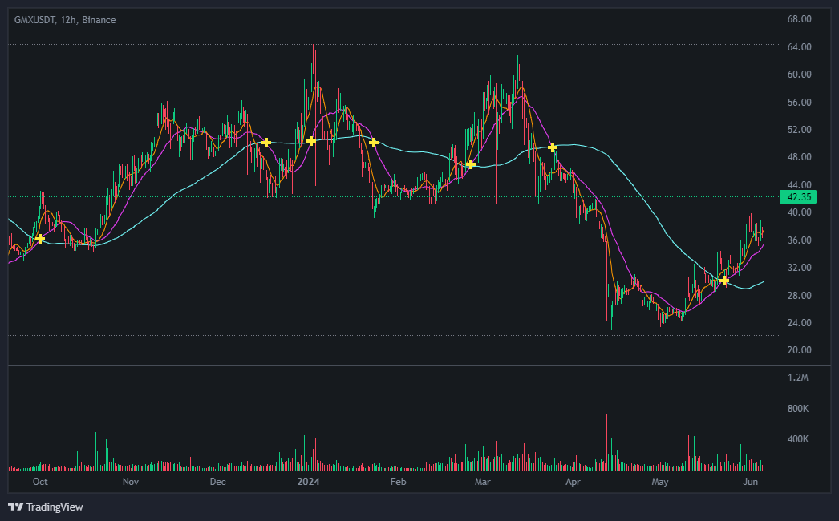This screenshot has width=839, height=521.
Task: Click the yellow cross marker near June
Action: [725, 281]
